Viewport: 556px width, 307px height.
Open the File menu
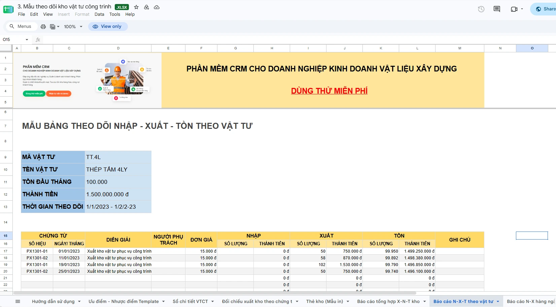(x=22, y=14)
